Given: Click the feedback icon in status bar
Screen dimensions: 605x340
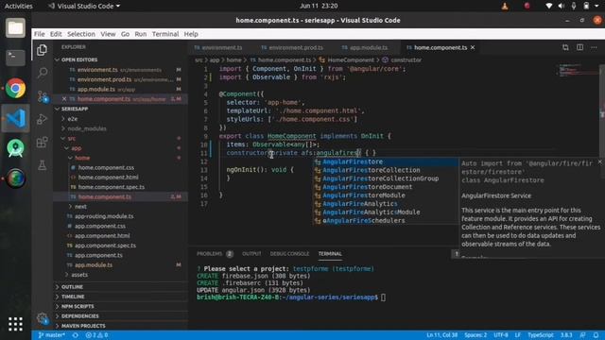Looking at the screenshot, I should pyautogui.click(x=582, y=335).
